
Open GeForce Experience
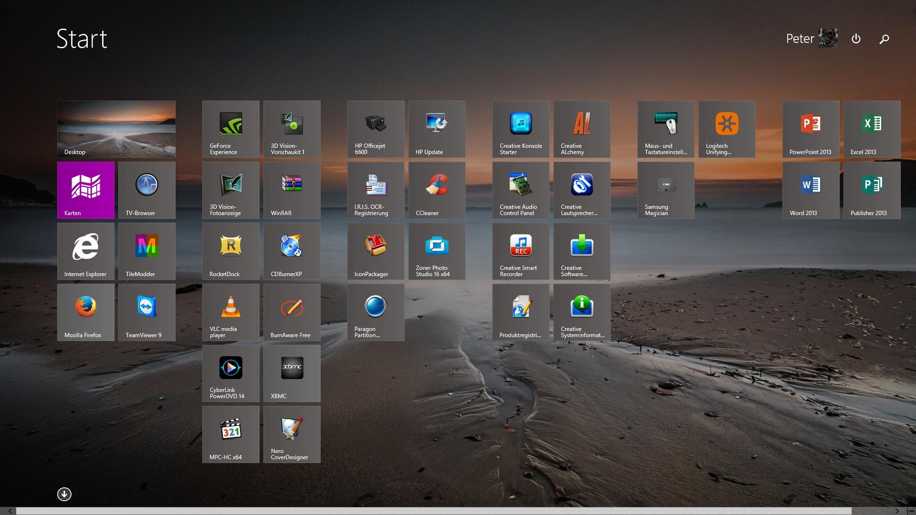tap(231, 129)
